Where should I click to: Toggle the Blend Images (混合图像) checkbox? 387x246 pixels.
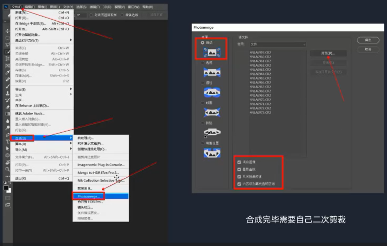[x=239, y=162]
